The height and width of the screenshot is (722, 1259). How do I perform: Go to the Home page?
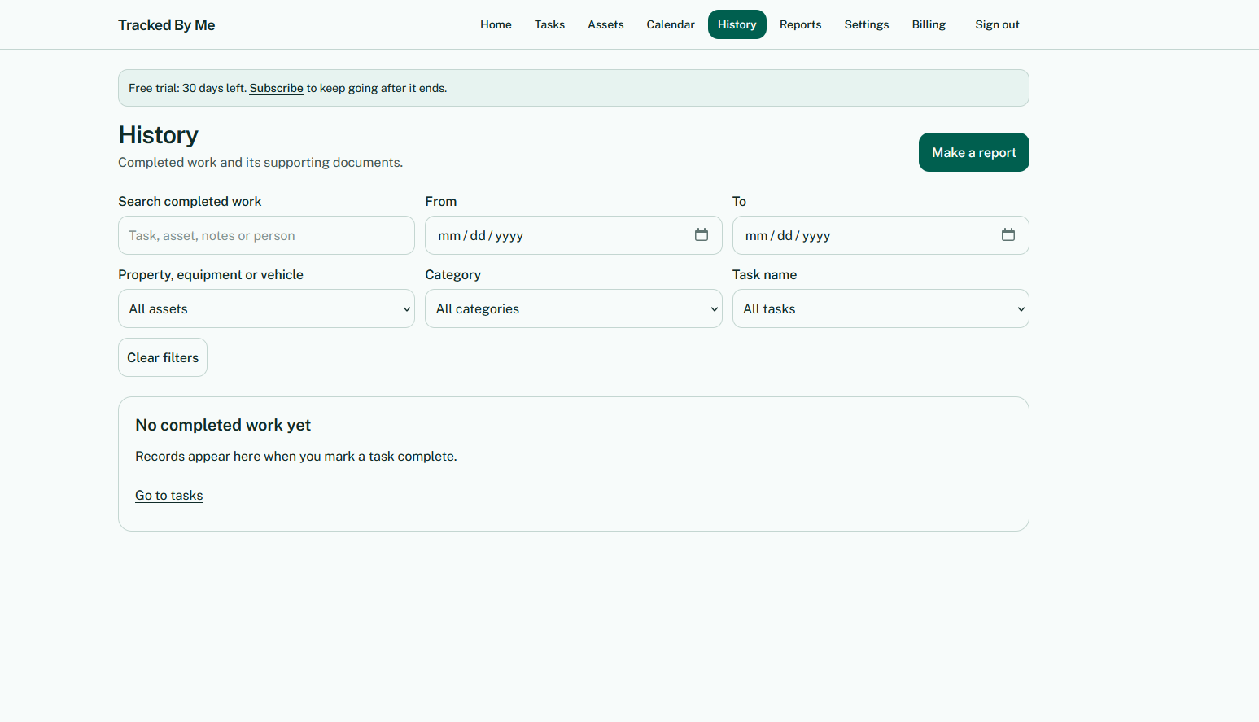pos(496,24)
